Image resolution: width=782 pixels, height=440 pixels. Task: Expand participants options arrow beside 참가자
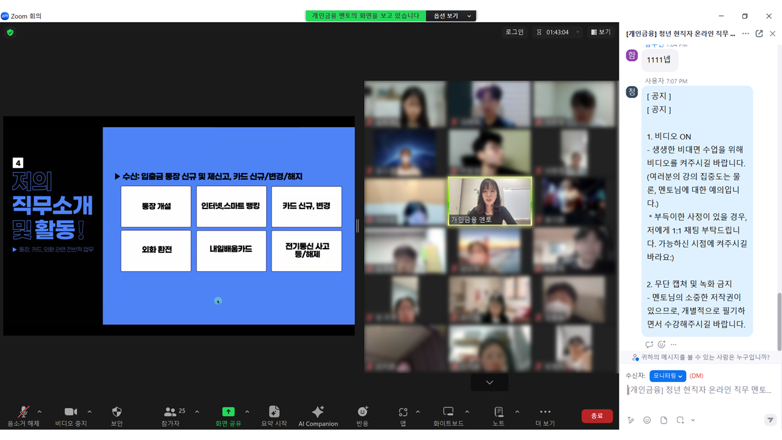(197, 412)
